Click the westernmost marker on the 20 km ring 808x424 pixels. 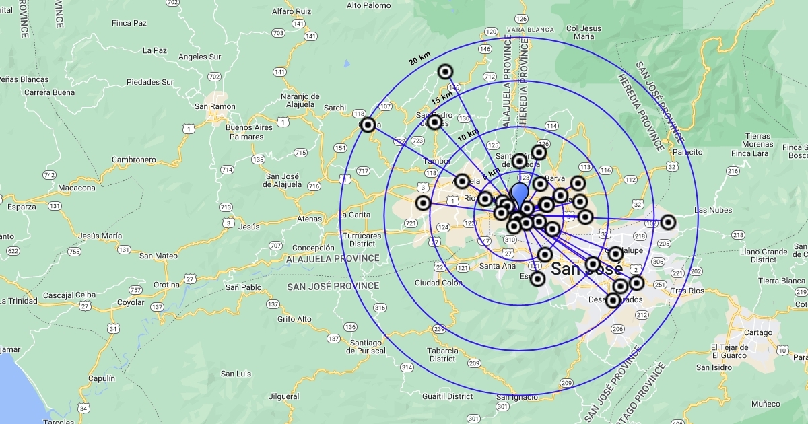tap(368, 125)
